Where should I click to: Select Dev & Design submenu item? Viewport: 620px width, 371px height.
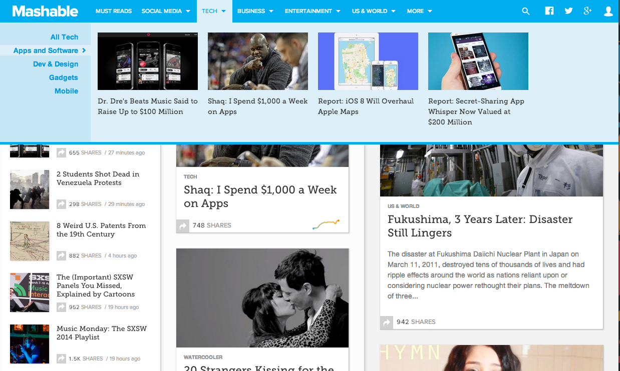pos(56,64)
